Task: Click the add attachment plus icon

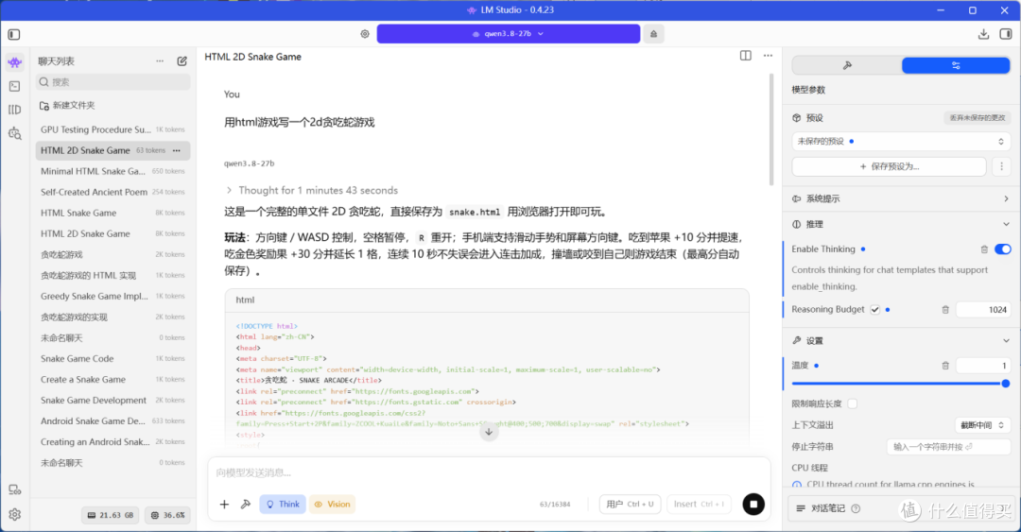Action: [224, 504]
